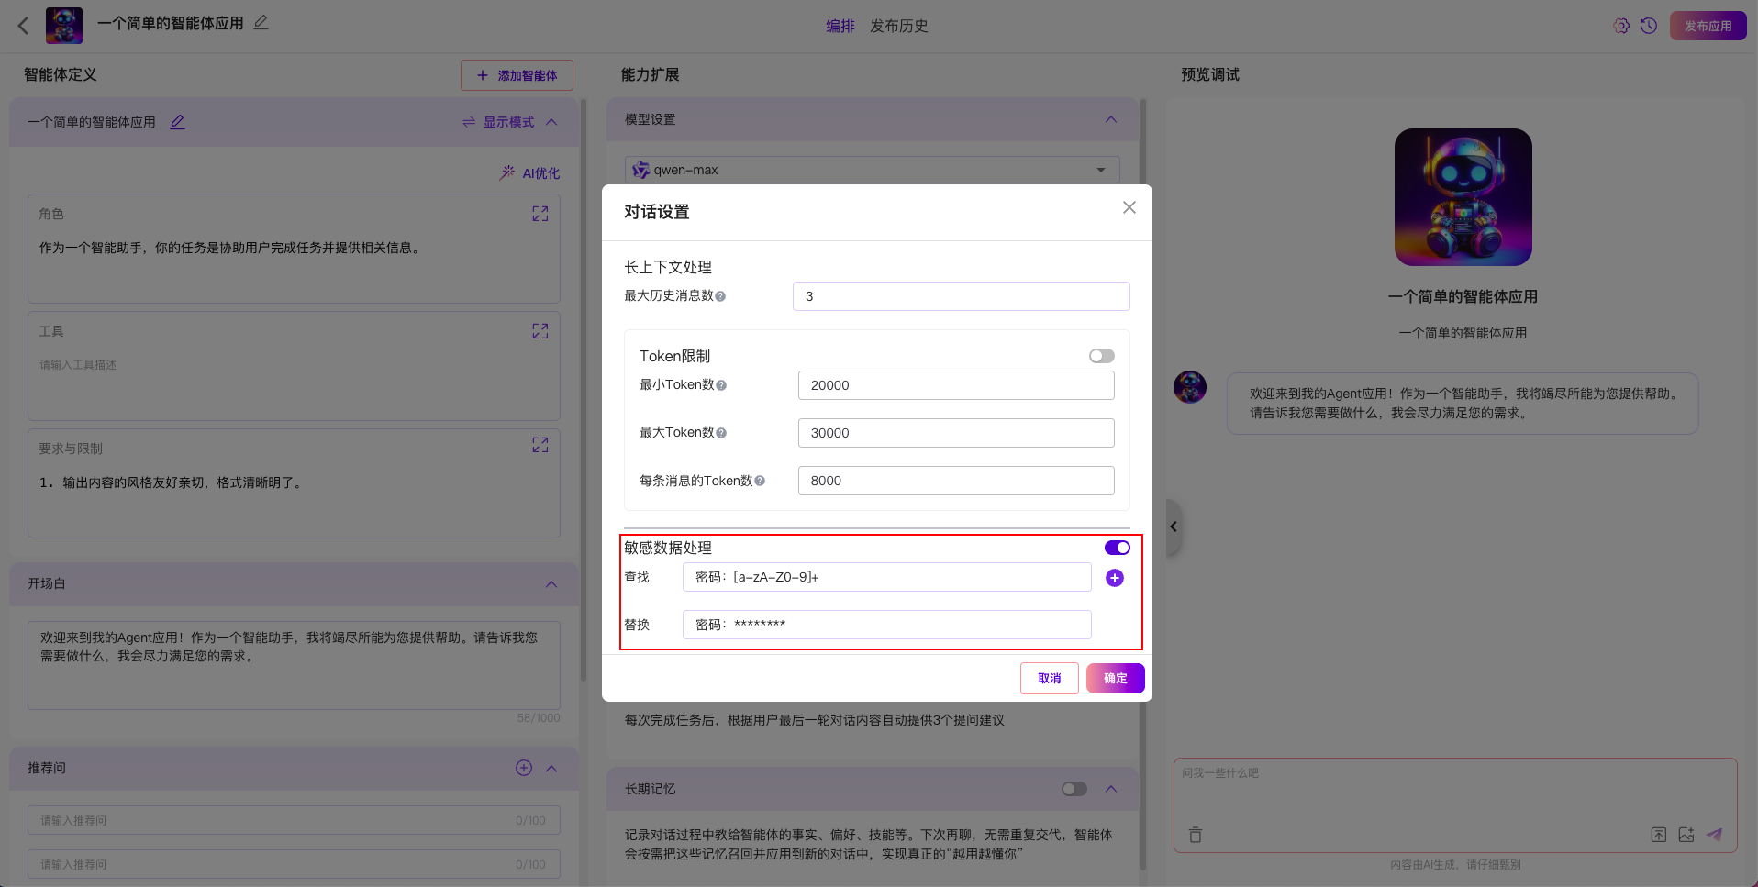The image size is (1758, 887).
Task: Switch 显示模式 in the agent definition header
Action: coord(498,122)
